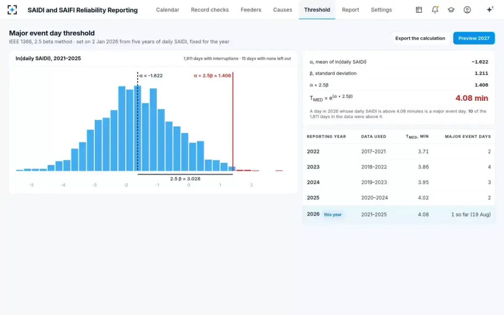
Task: Click the DATA USED column header
Action: [x=373, y=136]
